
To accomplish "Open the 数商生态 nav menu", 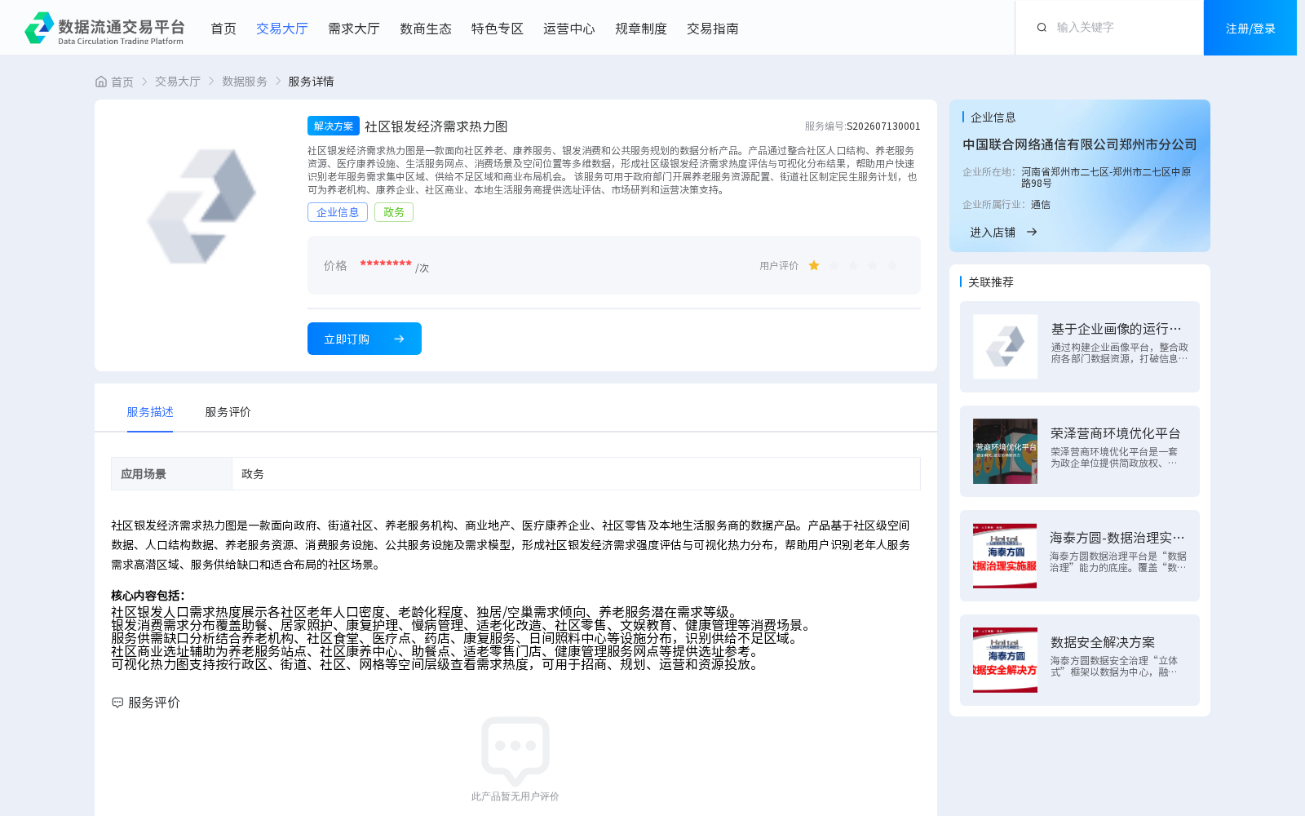I will click(x=426, y=29).
